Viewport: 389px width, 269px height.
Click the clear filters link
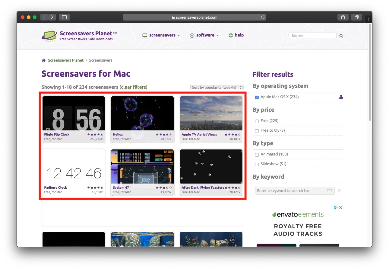(133, 87)
